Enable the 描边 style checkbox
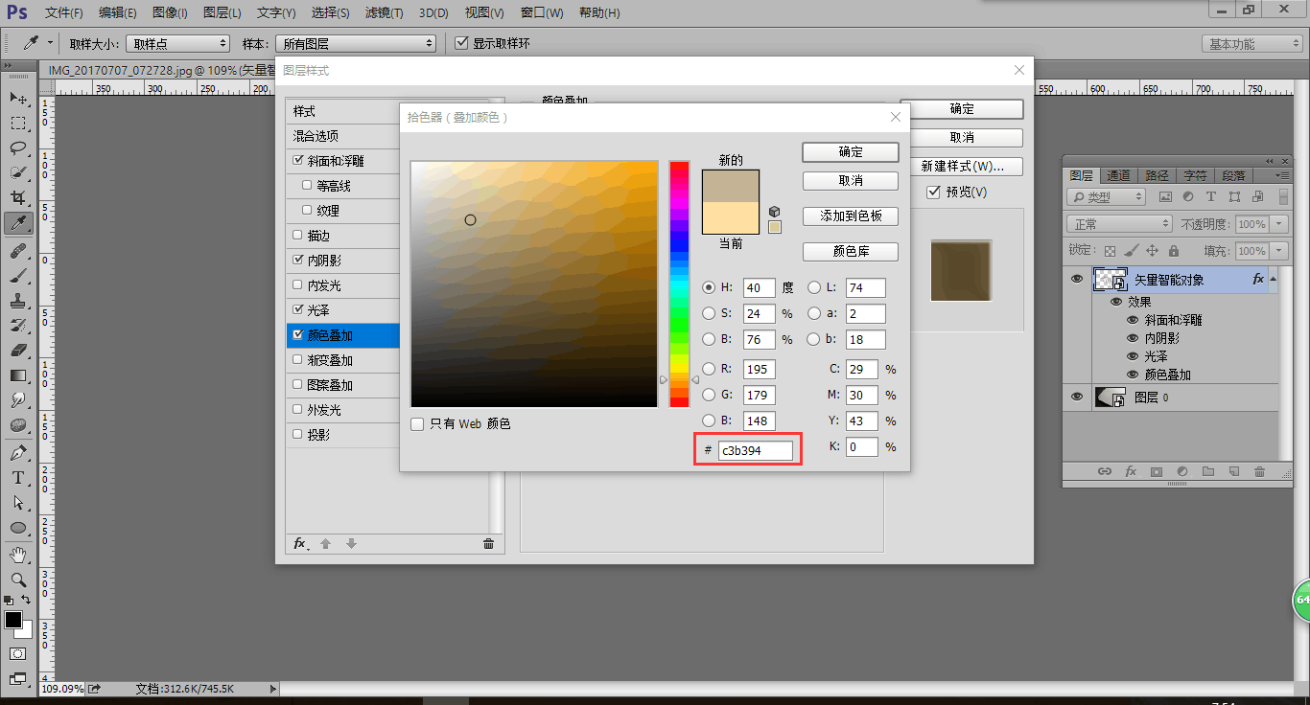 [x=298, y=236]
